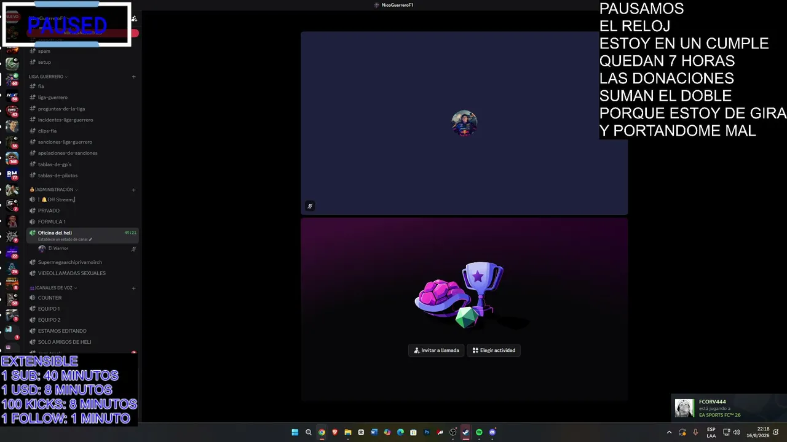The image size is (787, 442).
Task: Click the Invitar a llamada button
Action: [x=437, y=351]
